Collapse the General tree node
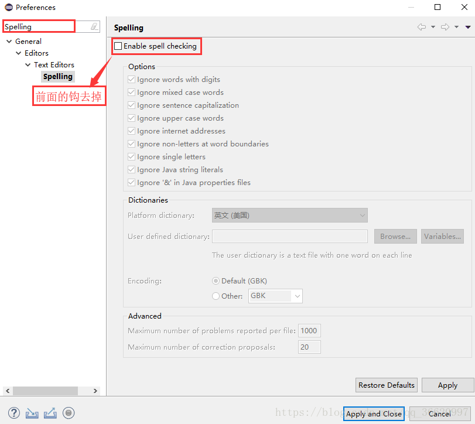This screenshot has height=424, width=475. tap(8, 41)
